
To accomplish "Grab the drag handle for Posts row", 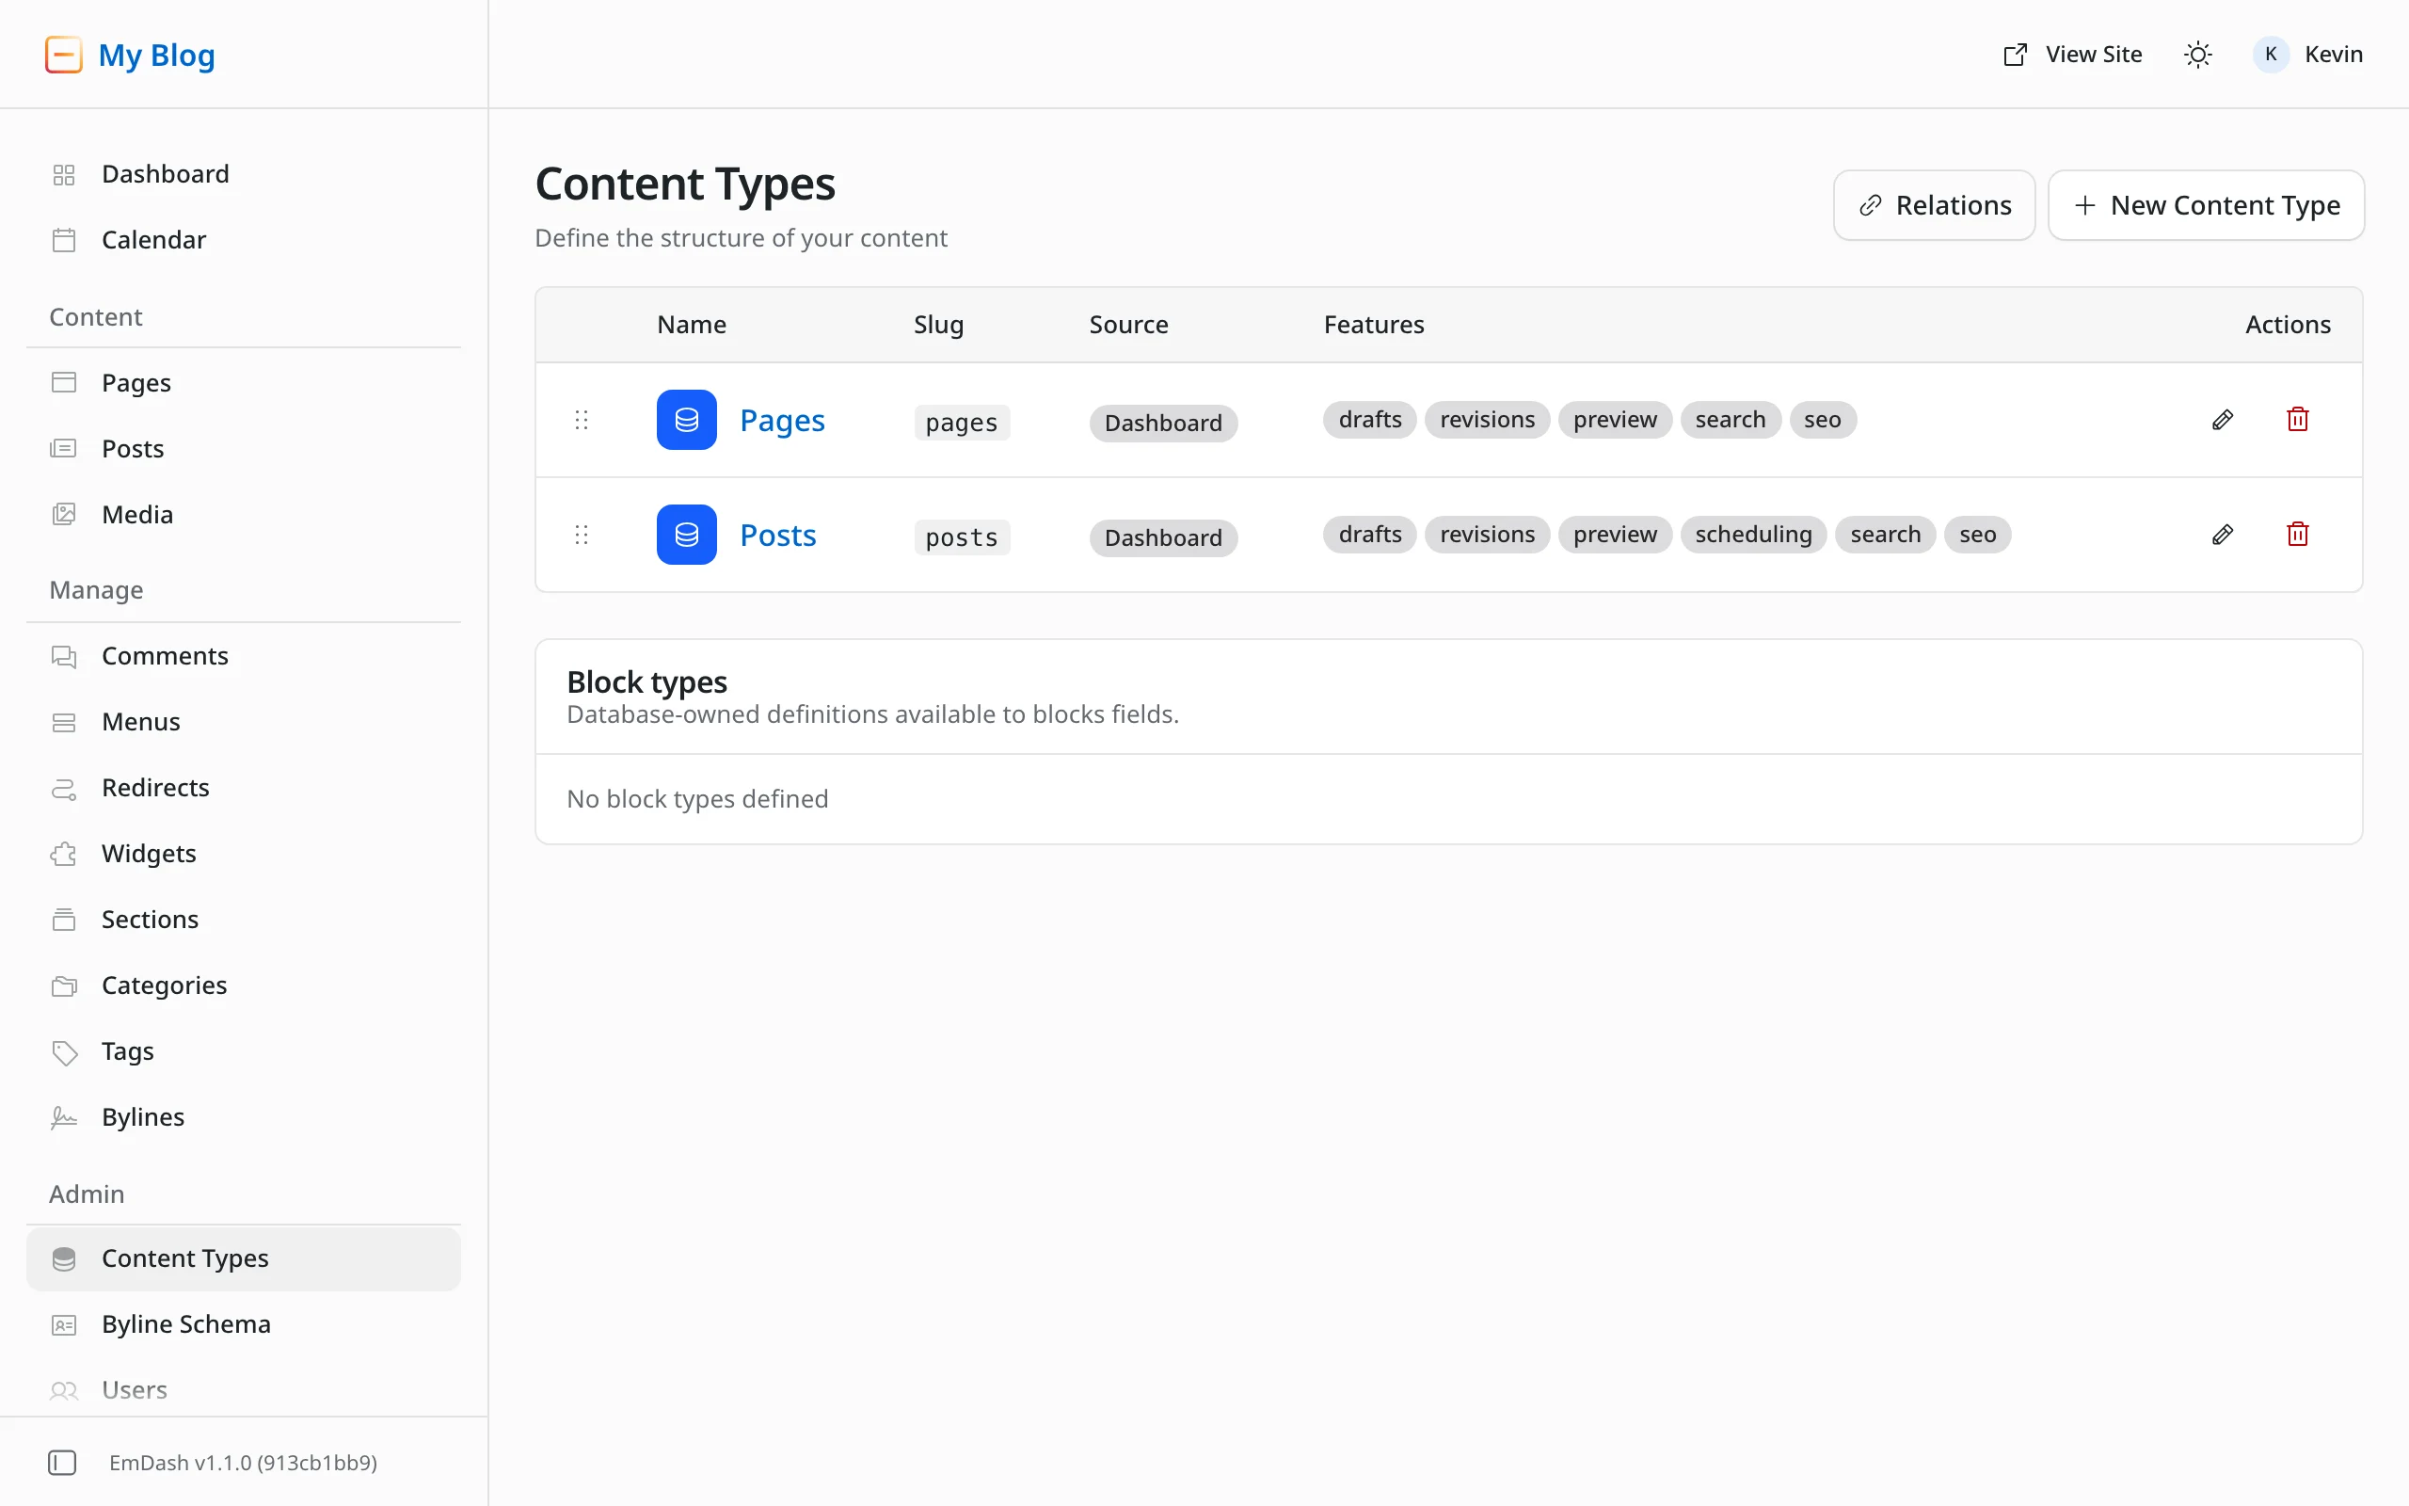I will 582,535.
